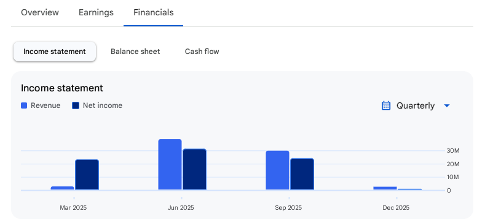Click the 20M y-axis label
The image size is (485, 222).
tap(453, 164)
